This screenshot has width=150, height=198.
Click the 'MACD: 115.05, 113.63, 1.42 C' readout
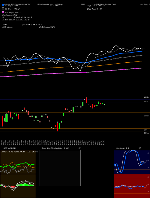click(x=16, y=20)
